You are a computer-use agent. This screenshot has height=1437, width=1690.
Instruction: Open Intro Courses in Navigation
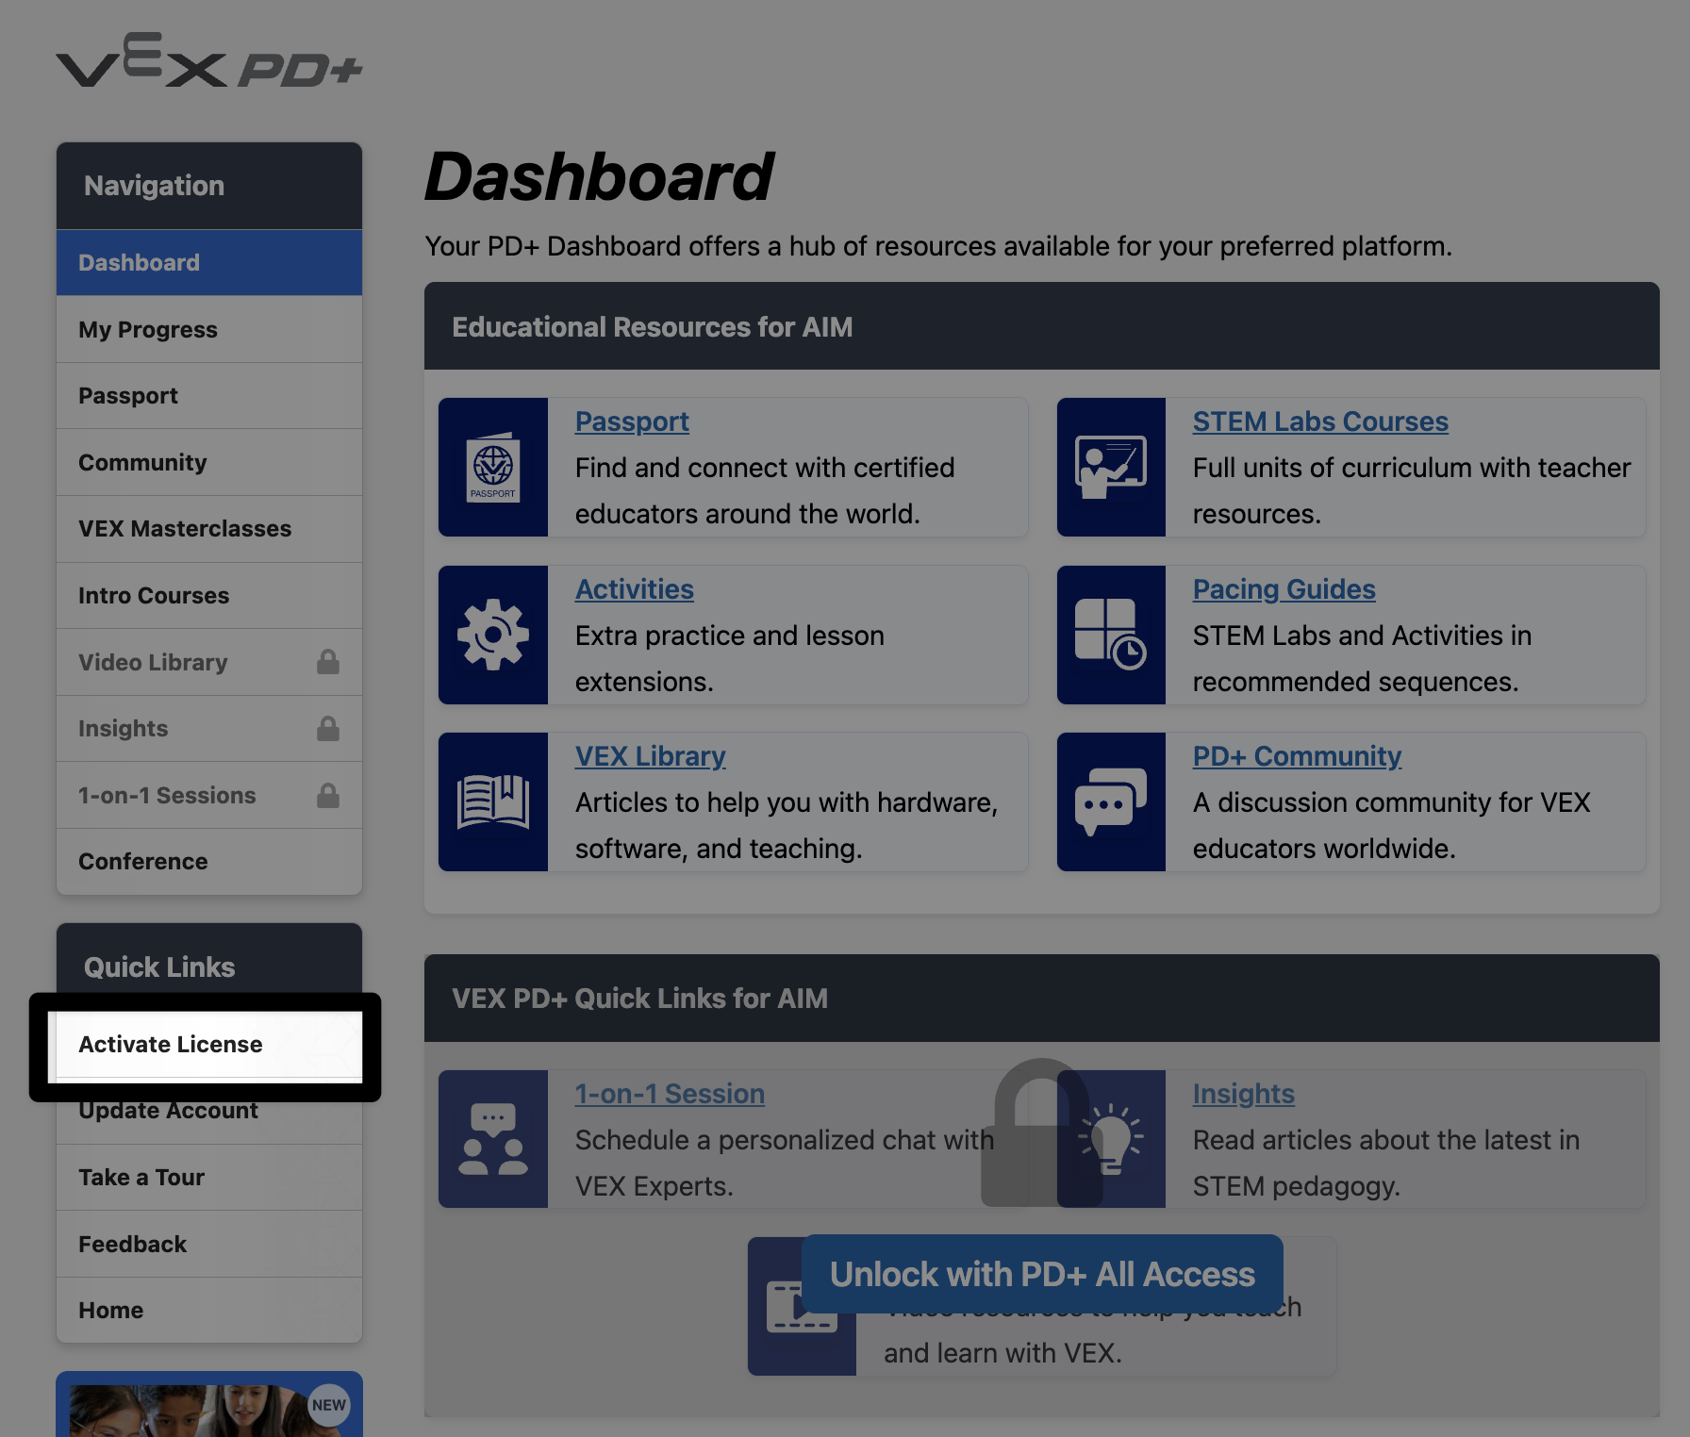coord(209,596)
